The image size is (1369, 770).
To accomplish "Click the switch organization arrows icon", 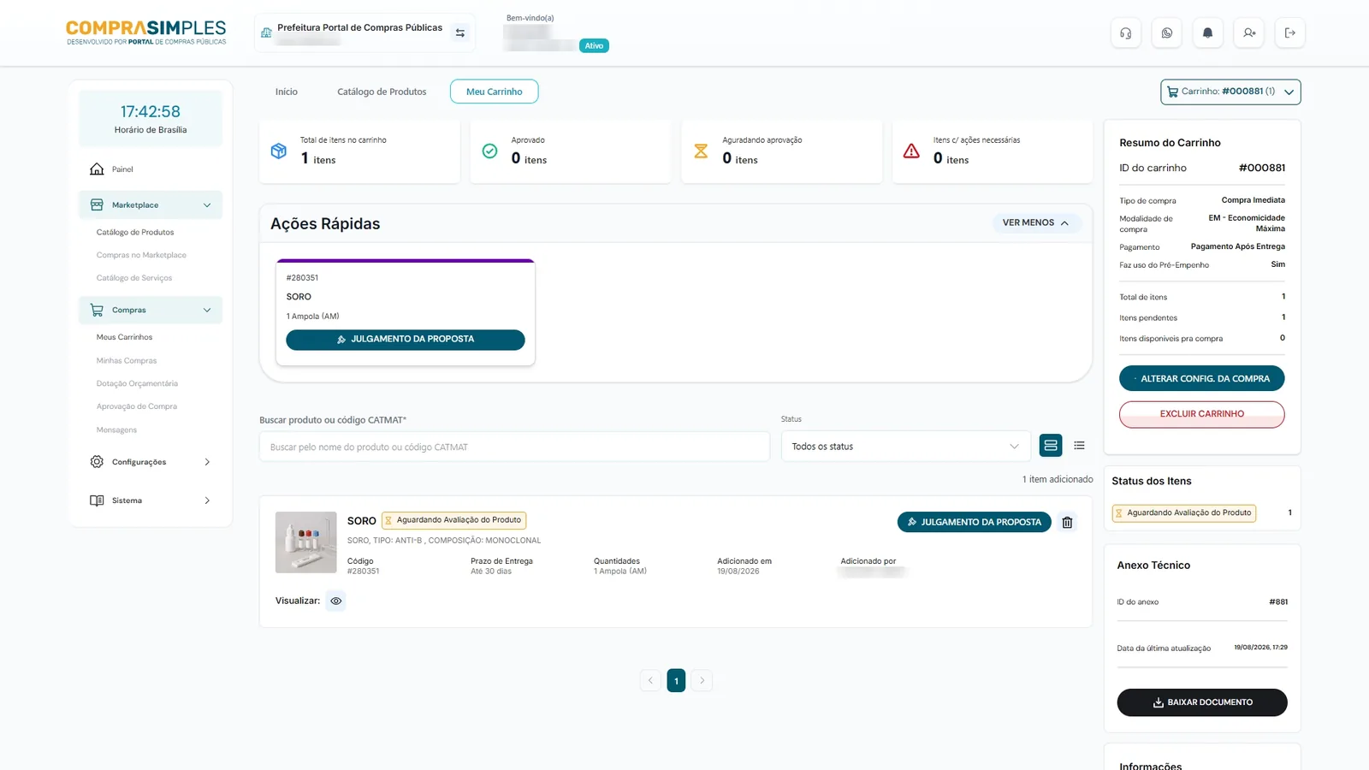I will point(460,33).
